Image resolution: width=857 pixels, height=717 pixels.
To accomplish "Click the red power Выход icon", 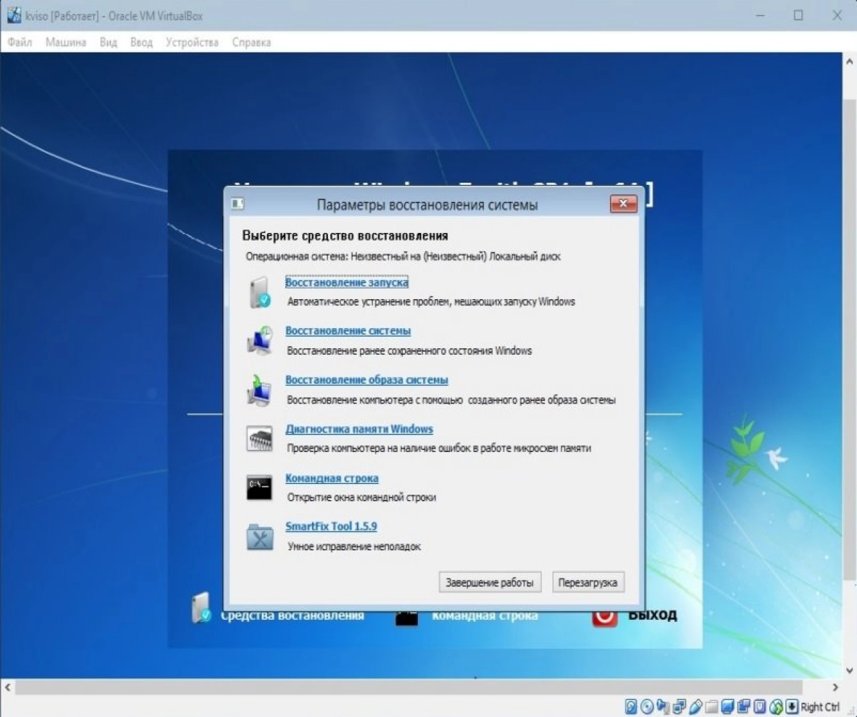I will pos(605,616).
